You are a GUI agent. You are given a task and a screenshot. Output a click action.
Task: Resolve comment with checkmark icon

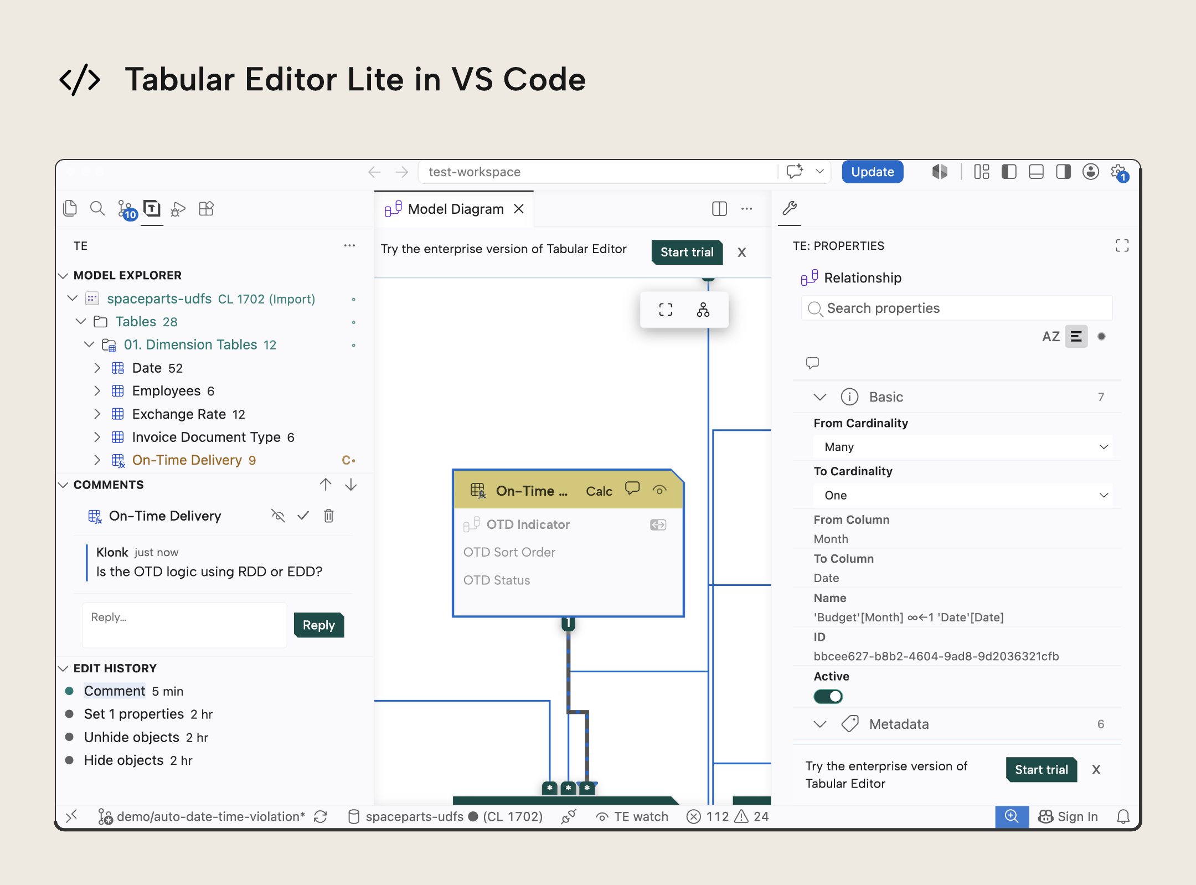(303, 516)
